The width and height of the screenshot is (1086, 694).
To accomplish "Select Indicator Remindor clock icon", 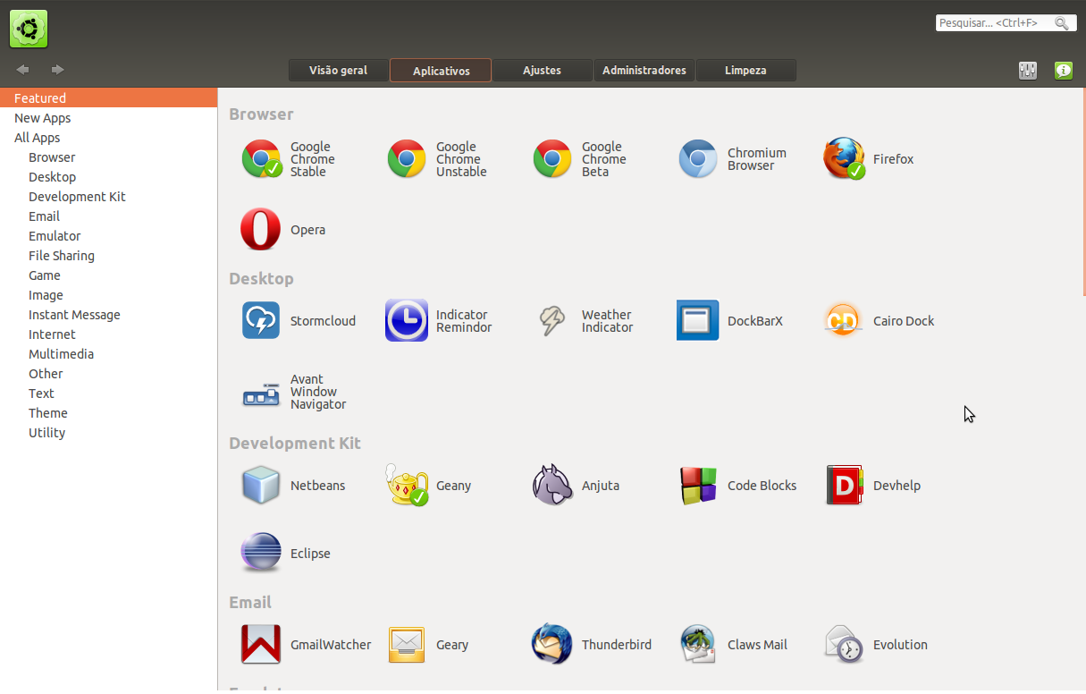I will pyautogui.click(x=407, y=320).
